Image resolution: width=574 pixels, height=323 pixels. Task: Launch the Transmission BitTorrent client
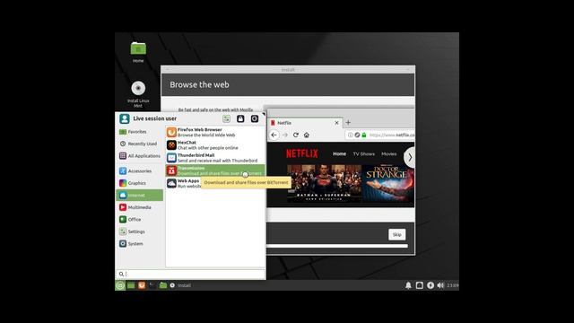point(215,170)
